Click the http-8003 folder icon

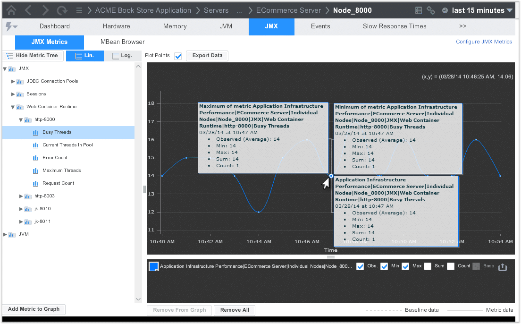tap(27, 196)
